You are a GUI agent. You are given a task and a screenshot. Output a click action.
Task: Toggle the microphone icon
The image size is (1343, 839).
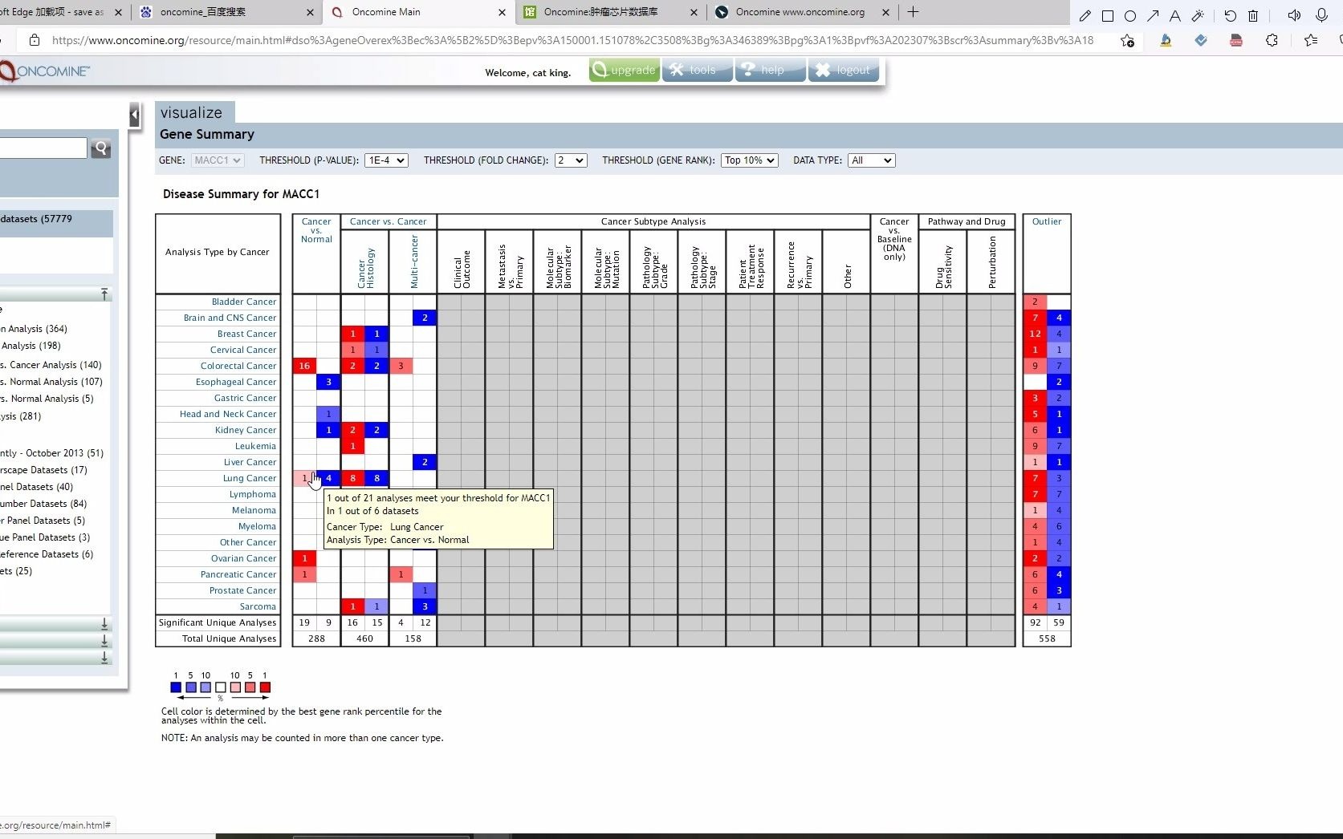coord(1321,15)
